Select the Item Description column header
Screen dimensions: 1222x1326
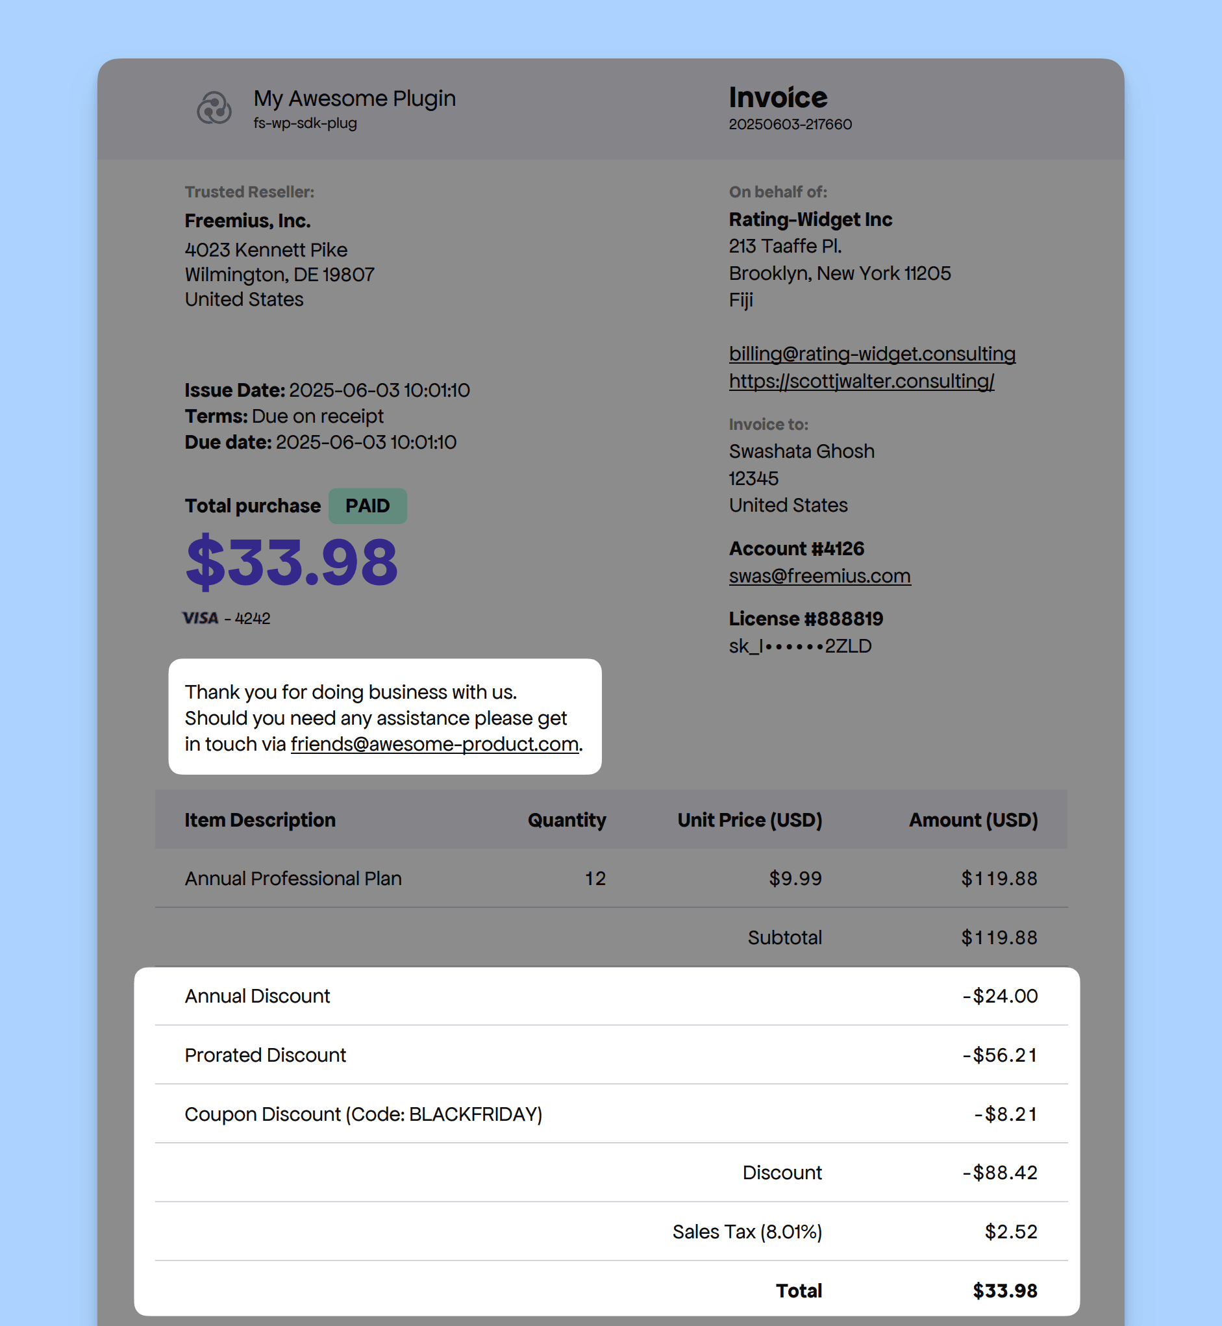coord(260,820)
